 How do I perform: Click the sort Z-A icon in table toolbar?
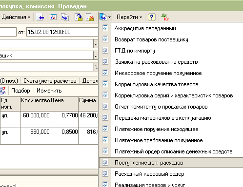[3, 91]
